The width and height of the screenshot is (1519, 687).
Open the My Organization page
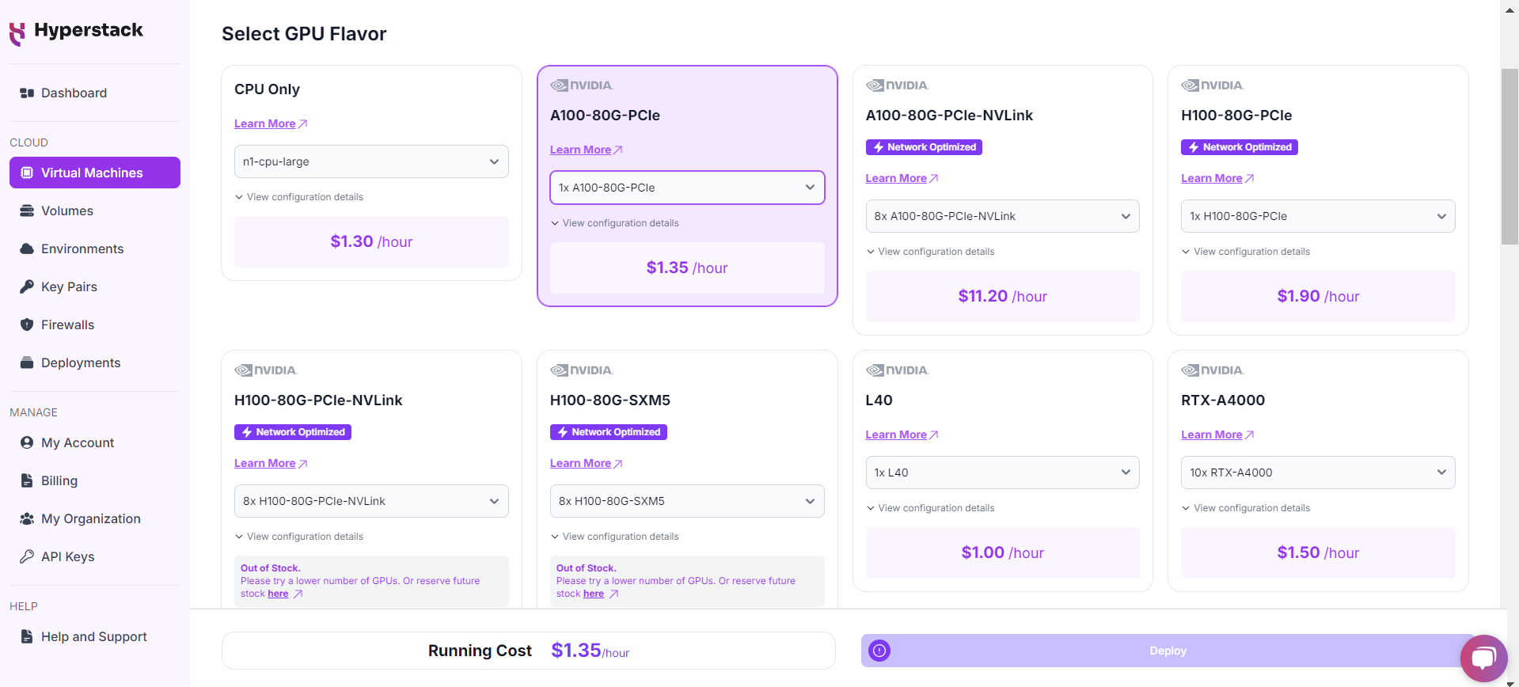tap(91, 518)
